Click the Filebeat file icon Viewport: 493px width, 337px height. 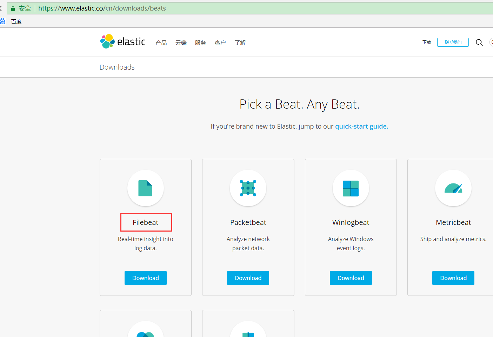(145, 188)
